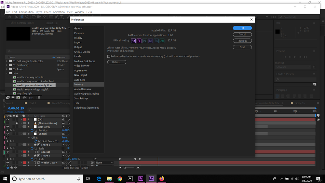This screenshot has height=183, width=325.
Task: Click the Previous button in Preferences
Action: pos(242,41)
